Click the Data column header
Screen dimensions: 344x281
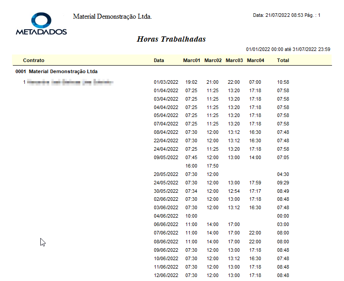coord(159,60)
